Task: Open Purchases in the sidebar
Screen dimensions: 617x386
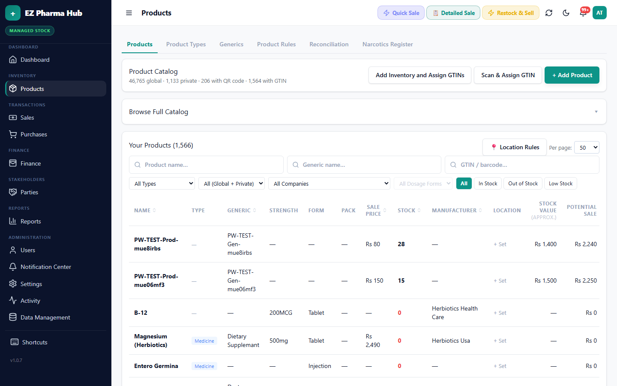Action: 56,134
